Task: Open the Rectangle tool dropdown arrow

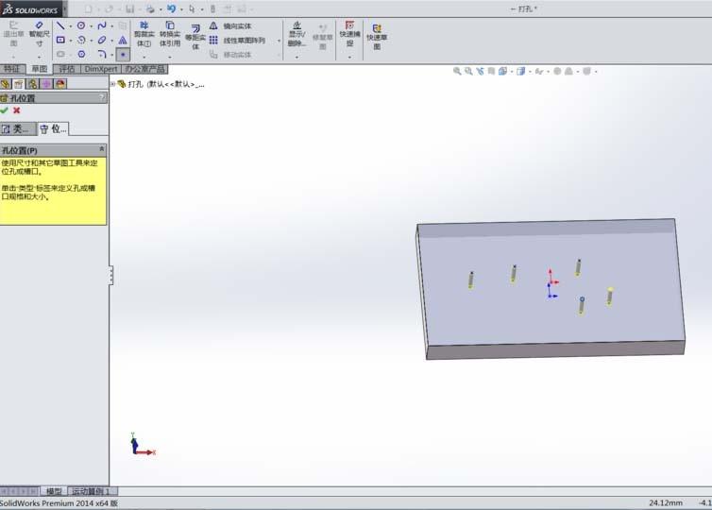Action: pos(71,41)
